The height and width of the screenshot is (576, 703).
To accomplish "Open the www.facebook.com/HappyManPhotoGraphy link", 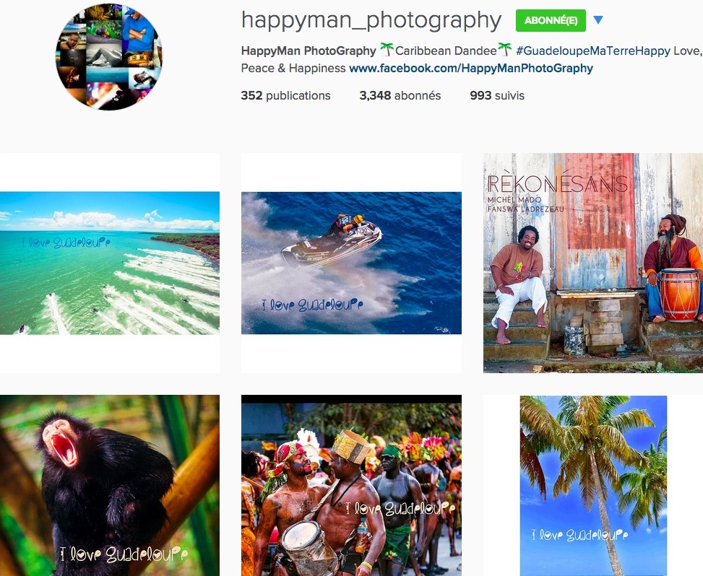I will tap(471, 68).
